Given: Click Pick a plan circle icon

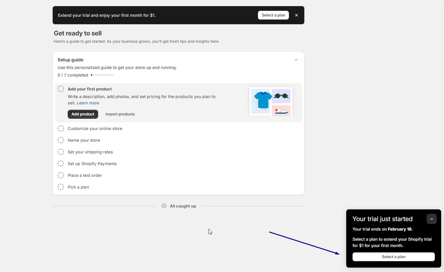Looking at the screenshot, I should [61, 187].
